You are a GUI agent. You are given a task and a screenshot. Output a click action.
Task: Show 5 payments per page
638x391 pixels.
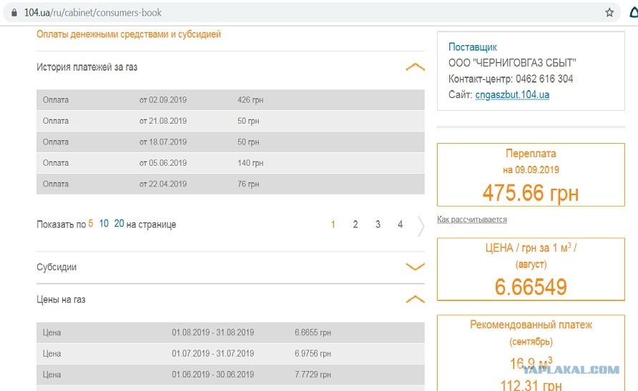(x=91, y=224)
